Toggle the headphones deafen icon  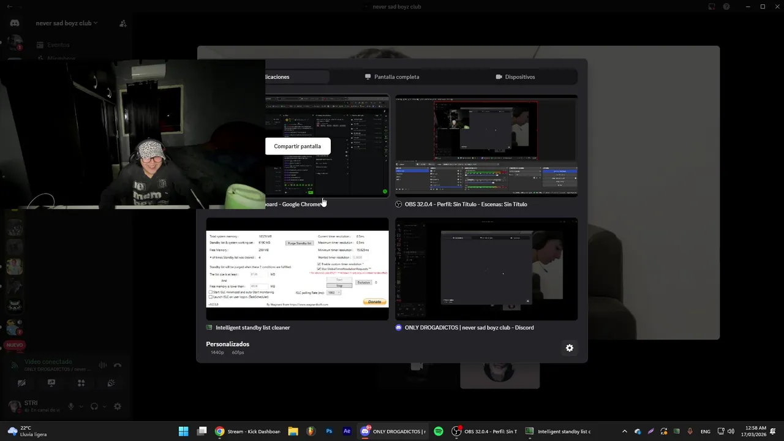point(94,406)
